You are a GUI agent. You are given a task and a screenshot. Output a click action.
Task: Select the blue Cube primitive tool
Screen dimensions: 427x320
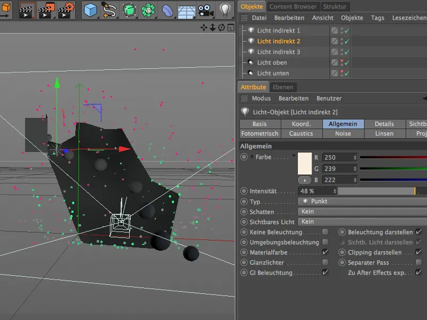[x=90, y=10]
